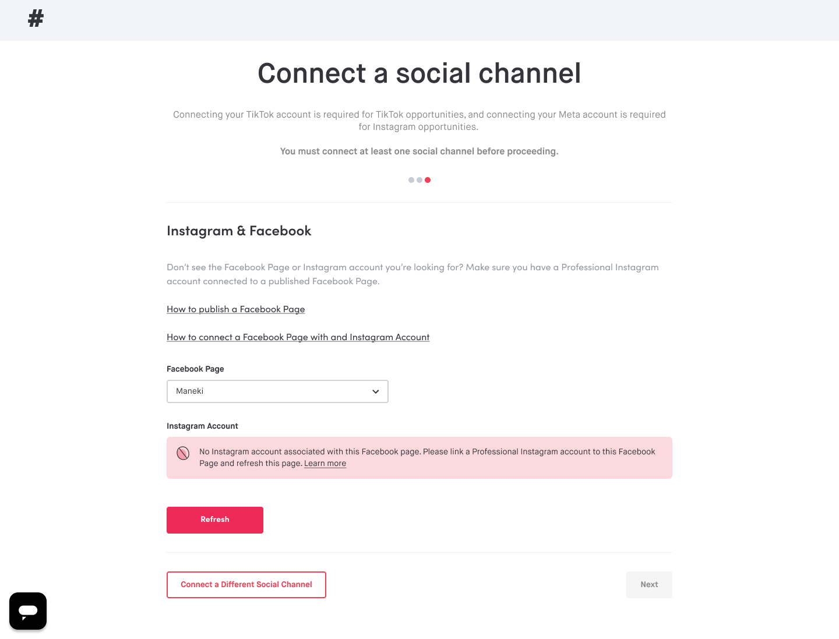This screenshot has height=639, width=839.
Task: Select the first gray progress step dot
Action: click(x=411, y=180)
